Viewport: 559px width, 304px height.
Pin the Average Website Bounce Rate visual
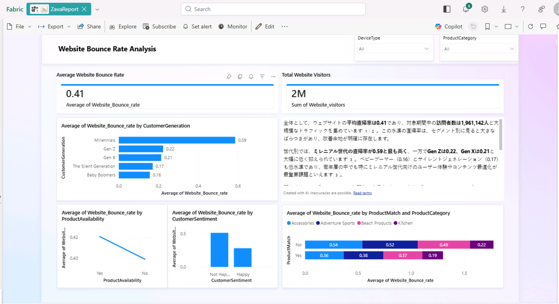[x=229, y=76]
